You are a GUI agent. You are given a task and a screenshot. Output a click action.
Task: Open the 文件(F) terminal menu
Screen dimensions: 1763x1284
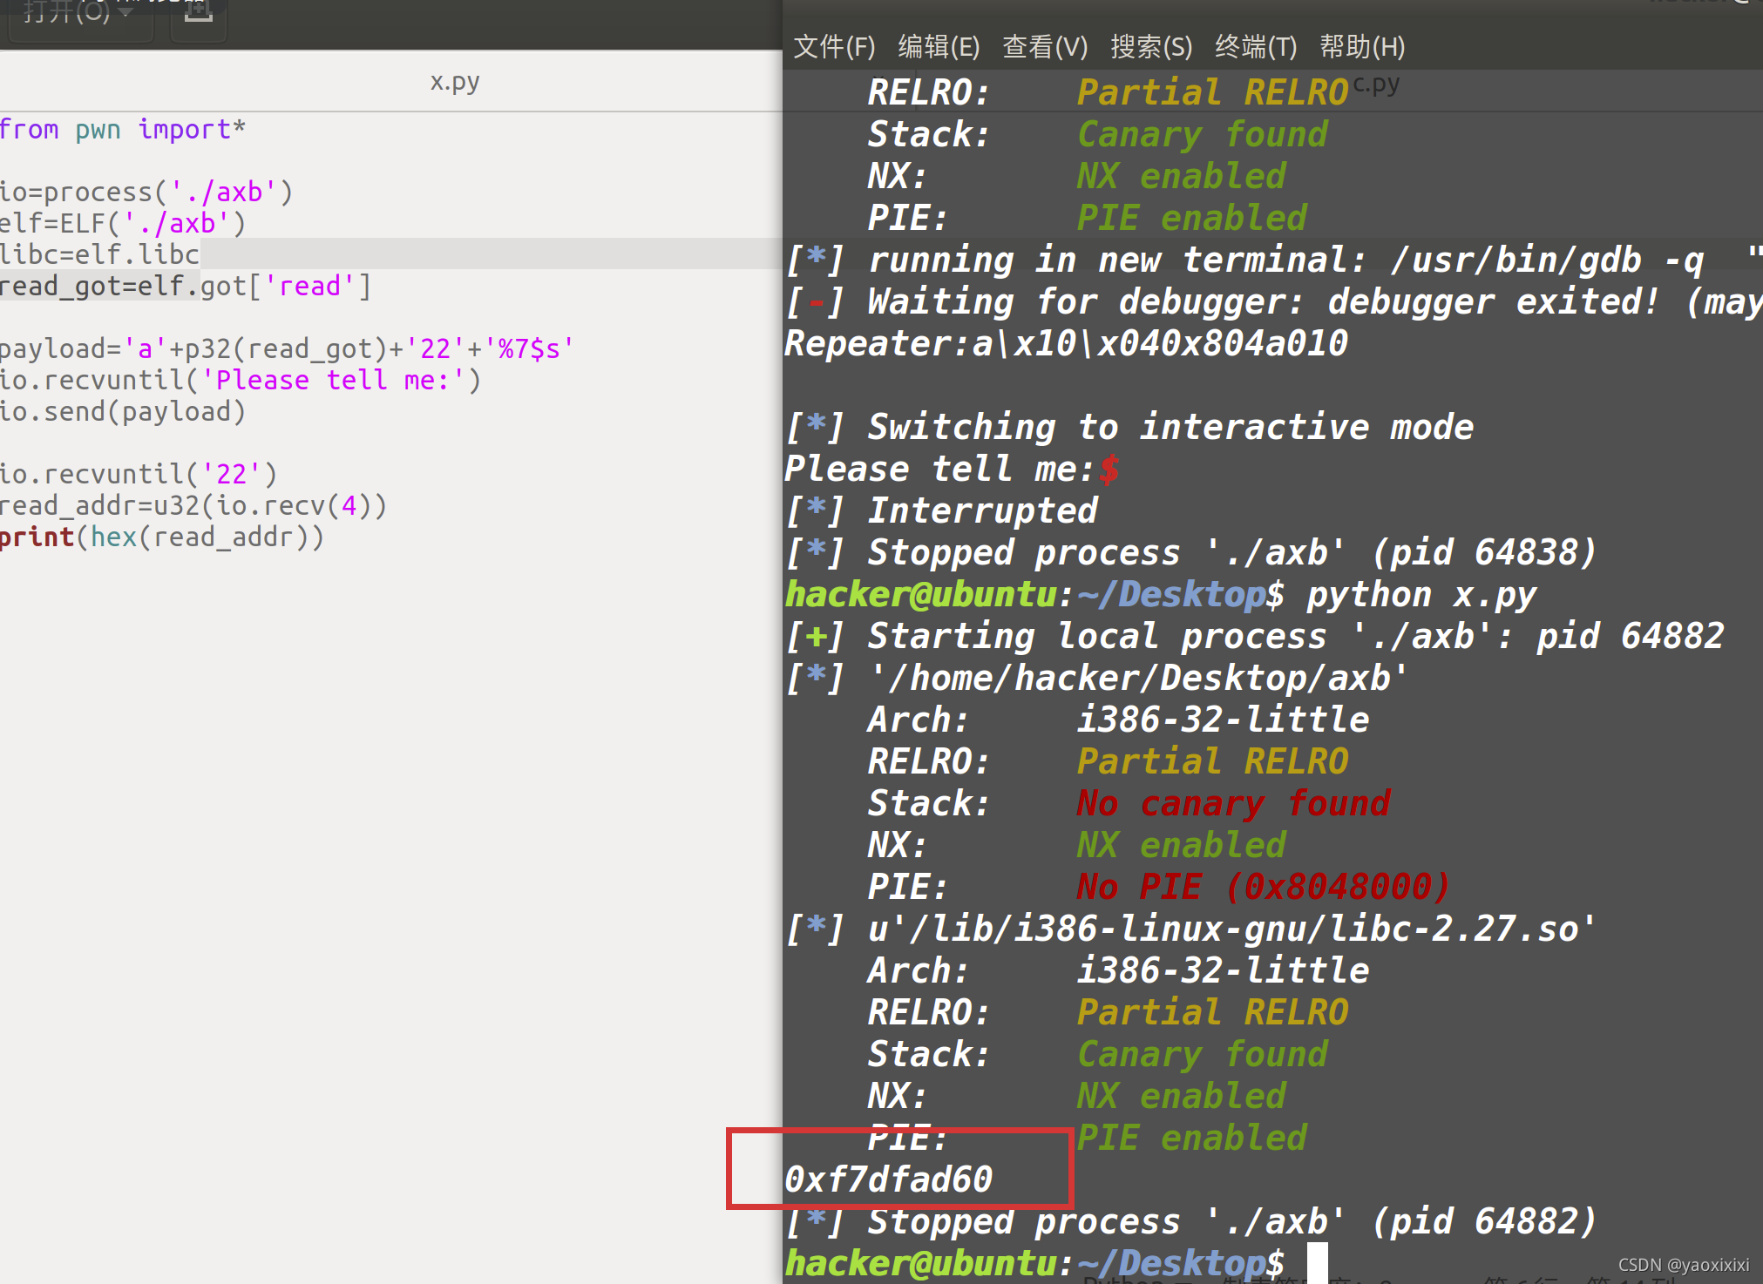click(x=833, y=47)
